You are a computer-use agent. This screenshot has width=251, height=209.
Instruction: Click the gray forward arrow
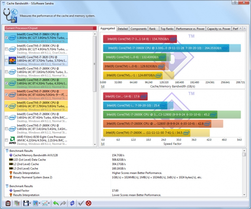tap(63, 203)
